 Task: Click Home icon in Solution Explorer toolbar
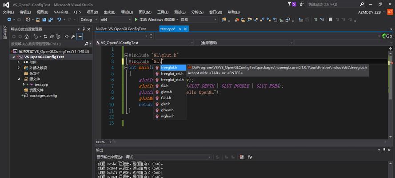click(x=27, y=36)
